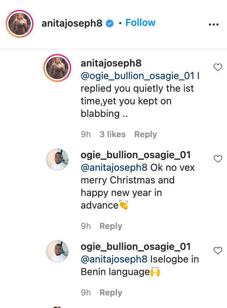
Task: Follow the anitajoseph8 account
Action: click(140, 23)
